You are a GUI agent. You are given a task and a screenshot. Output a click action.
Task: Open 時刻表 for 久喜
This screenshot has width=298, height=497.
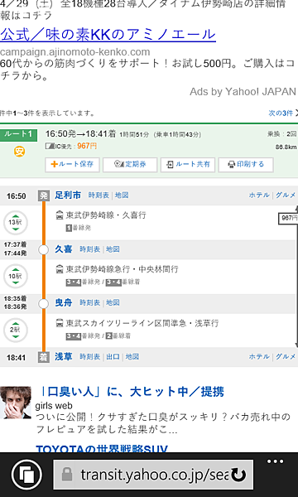pos(90,249)
